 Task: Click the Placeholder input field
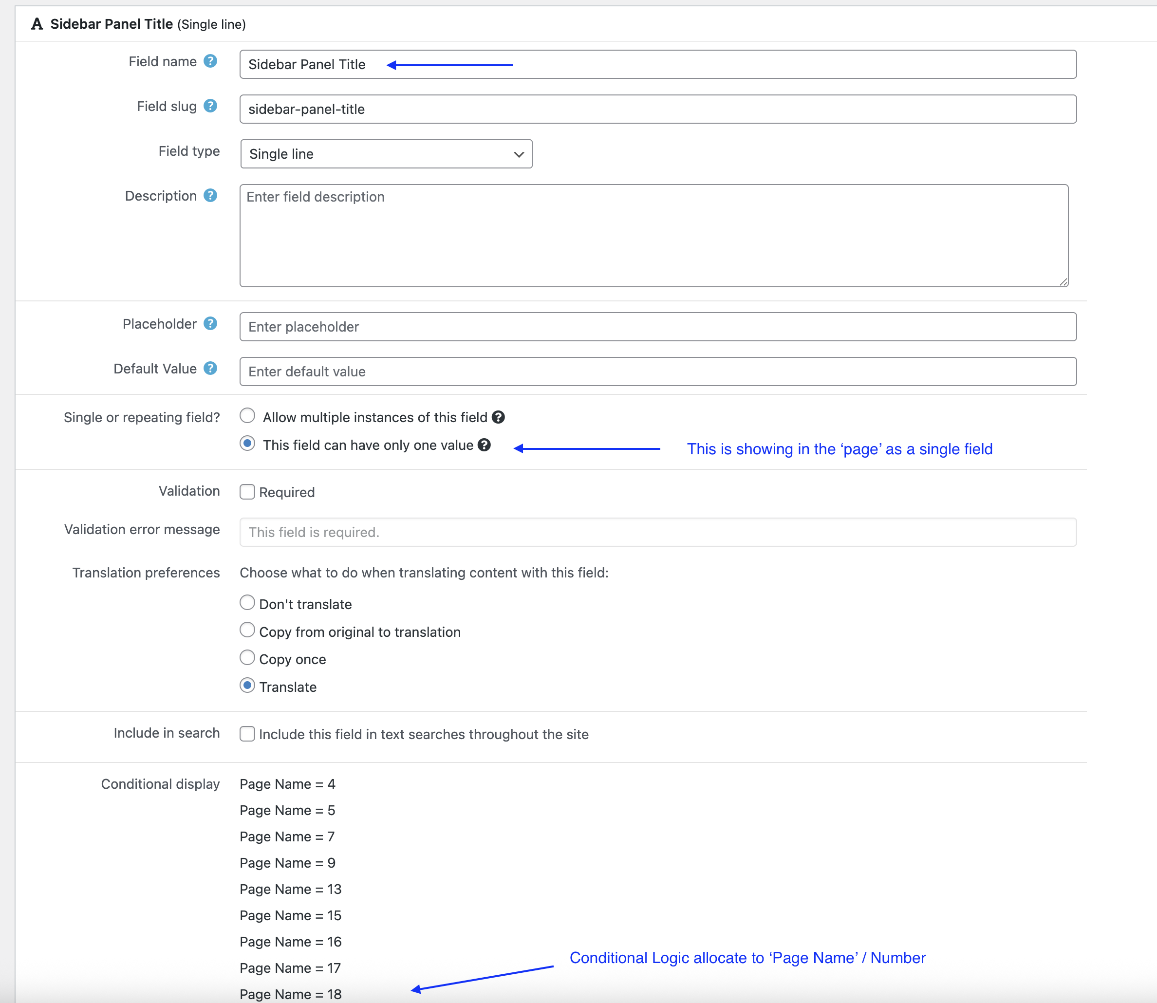point(658,327)
